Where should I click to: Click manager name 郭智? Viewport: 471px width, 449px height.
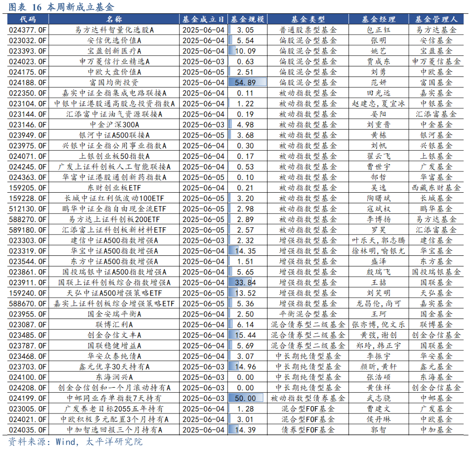pos(378,430)
